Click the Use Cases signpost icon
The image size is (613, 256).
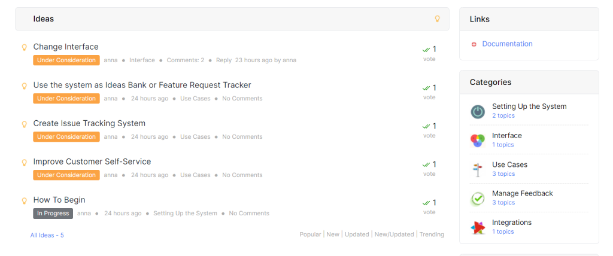(x=477, y=170)
